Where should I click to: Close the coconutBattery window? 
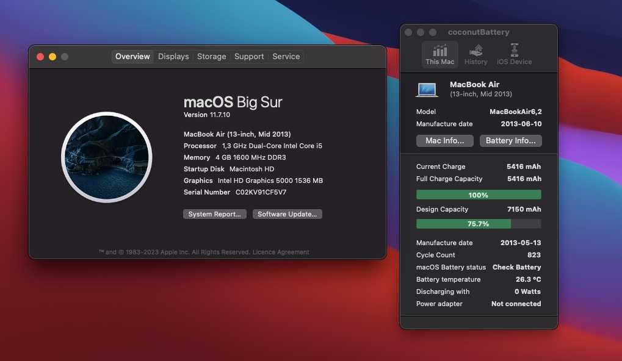(408, 32)
